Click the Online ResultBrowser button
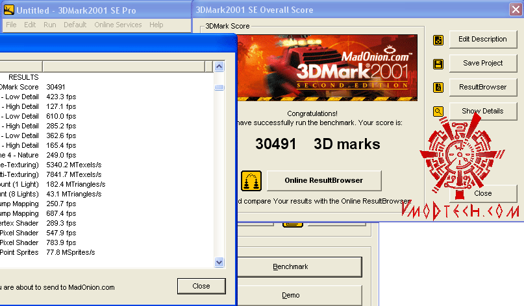This screenshot has width=524, height=306. point(324,180)
